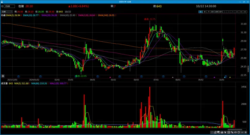250x135 pixels.
Task: Toggle the eye visibility icon in bottom toolbar
Action: point(235,132)
